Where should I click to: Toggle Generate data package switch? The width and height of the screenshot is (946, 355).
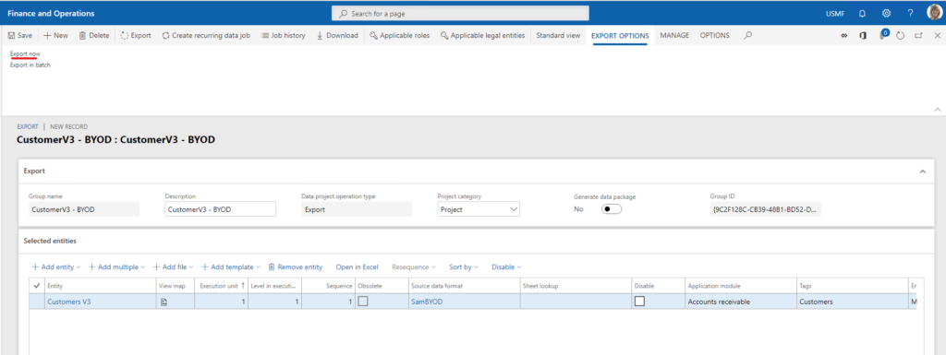coord(612,209)
